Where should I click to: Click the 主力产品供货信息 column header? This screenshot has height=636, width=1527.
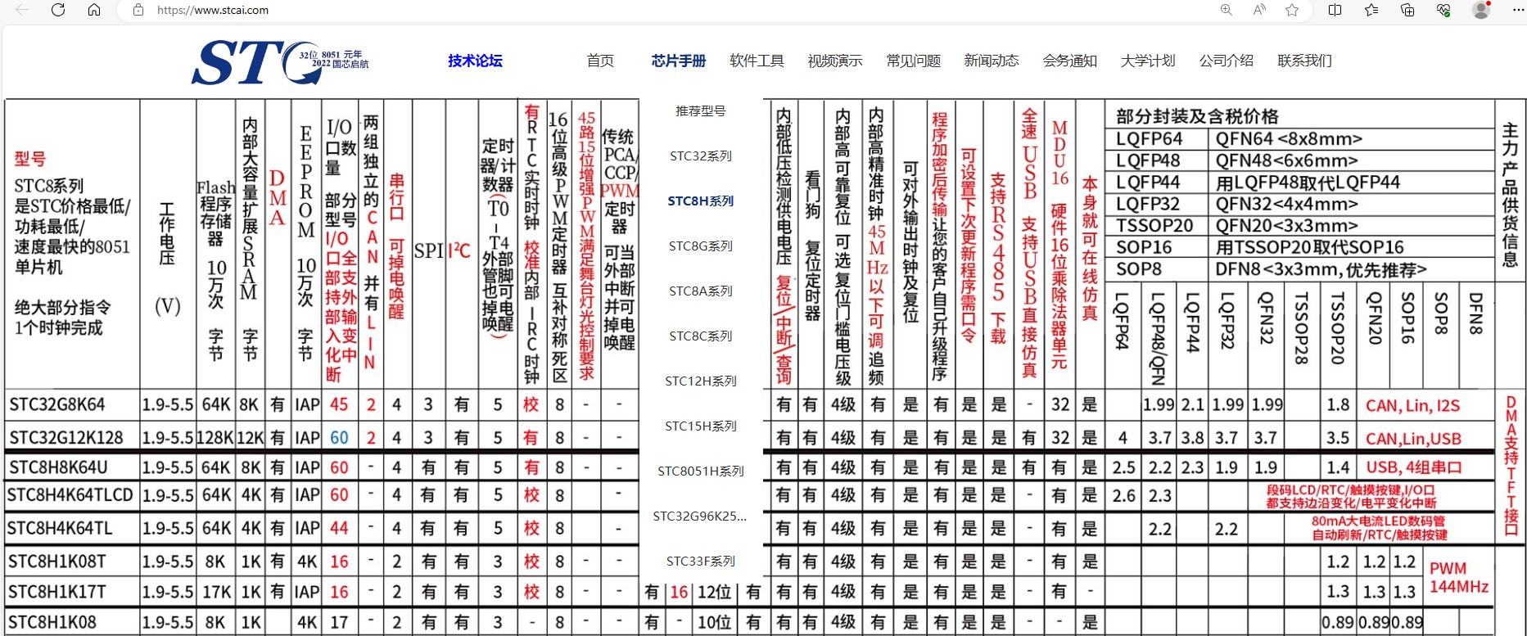click(x=1510, y=196)
